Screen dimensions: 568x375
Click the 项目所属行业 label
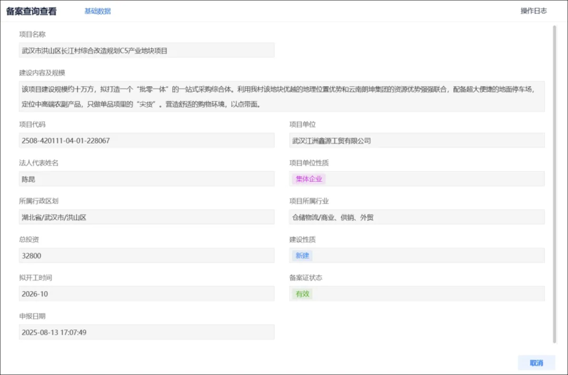pos(309,201)
